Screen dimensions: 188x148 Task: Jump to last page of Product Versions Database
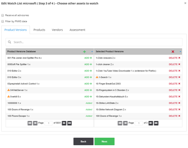(x=69, y=123)
